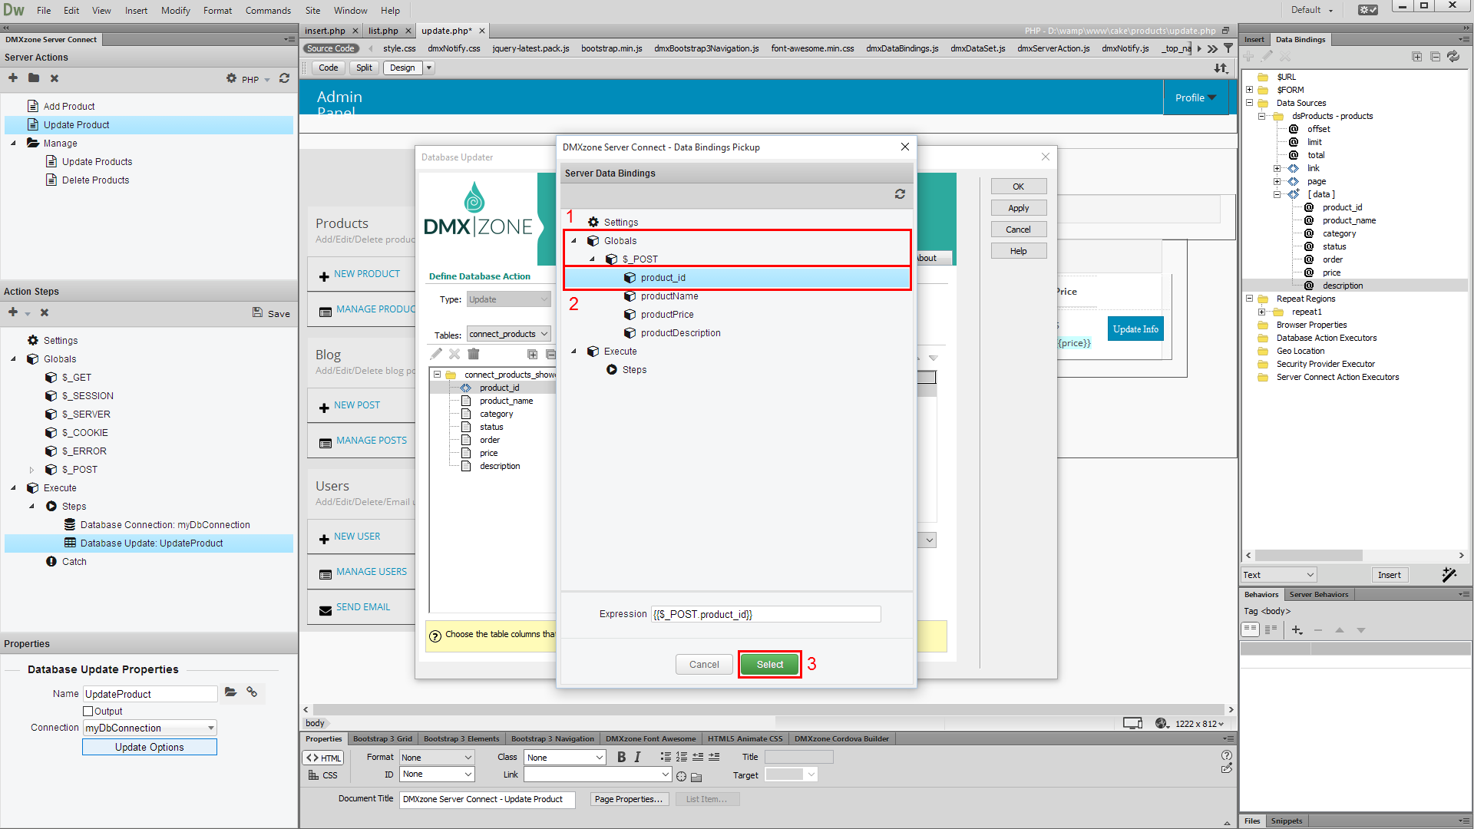Toggle Source Code related file view
Image resolution: width=1474 pixels, height=829 pixels.
coord(331,48)
